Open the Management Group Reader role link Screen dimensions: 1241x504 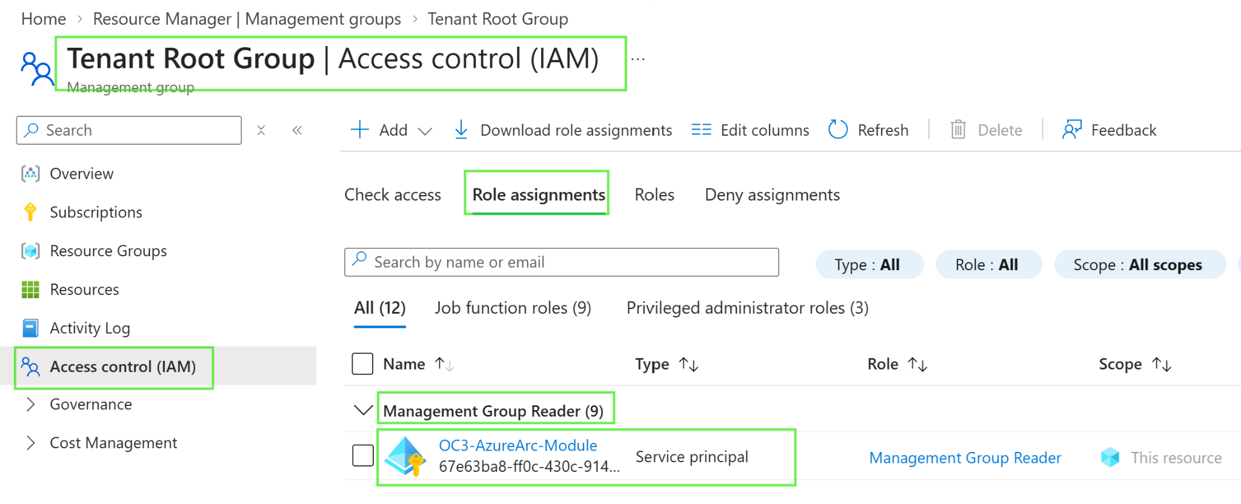point(965,457)
